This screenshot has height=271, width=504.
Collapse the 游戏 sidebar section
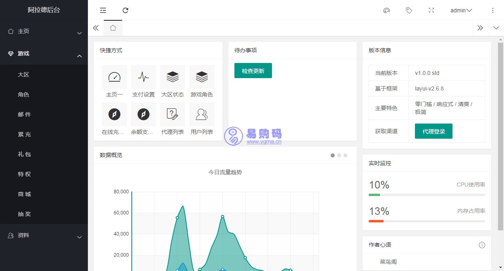click(44, 53)
